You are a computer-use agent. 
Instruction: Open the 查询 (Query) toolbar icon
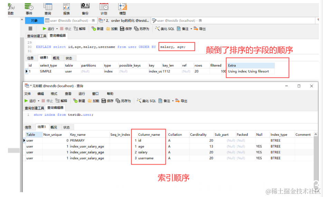tap(48, 9)
